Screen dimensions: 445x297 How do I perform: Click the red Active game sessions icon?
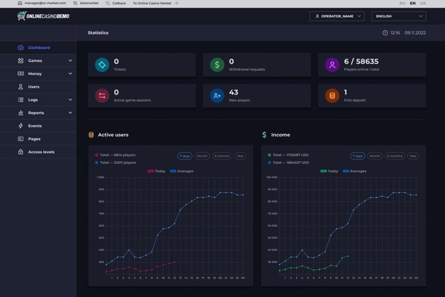(102, 96)
